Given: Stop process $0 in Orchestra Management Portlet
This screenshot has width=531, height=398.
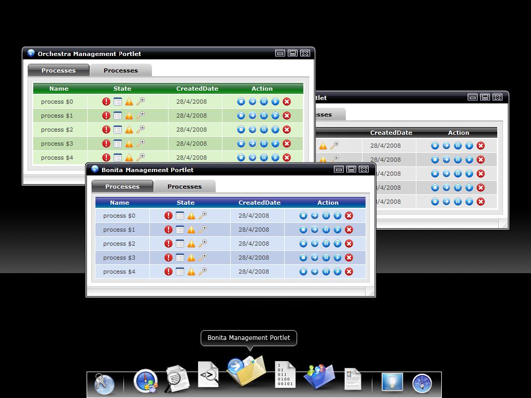Looking at the screenshot, I should click(241, 102).
